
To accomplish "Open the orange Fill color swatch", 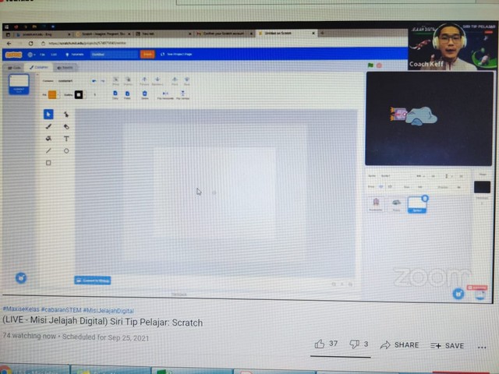I will pos(51,94).
